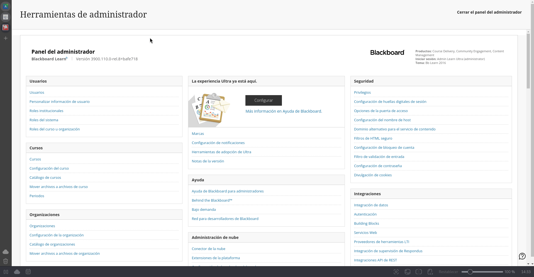The width and height of the screenshot is (534, 277).
Task: Click the zoom slider handle
Action: pyautogui.click(x=470, y=272)
